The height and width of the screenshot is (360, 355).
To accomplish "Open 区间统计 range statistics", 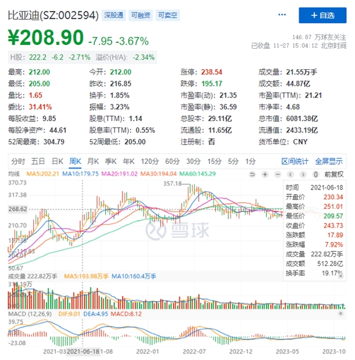I will pos(295,161).
